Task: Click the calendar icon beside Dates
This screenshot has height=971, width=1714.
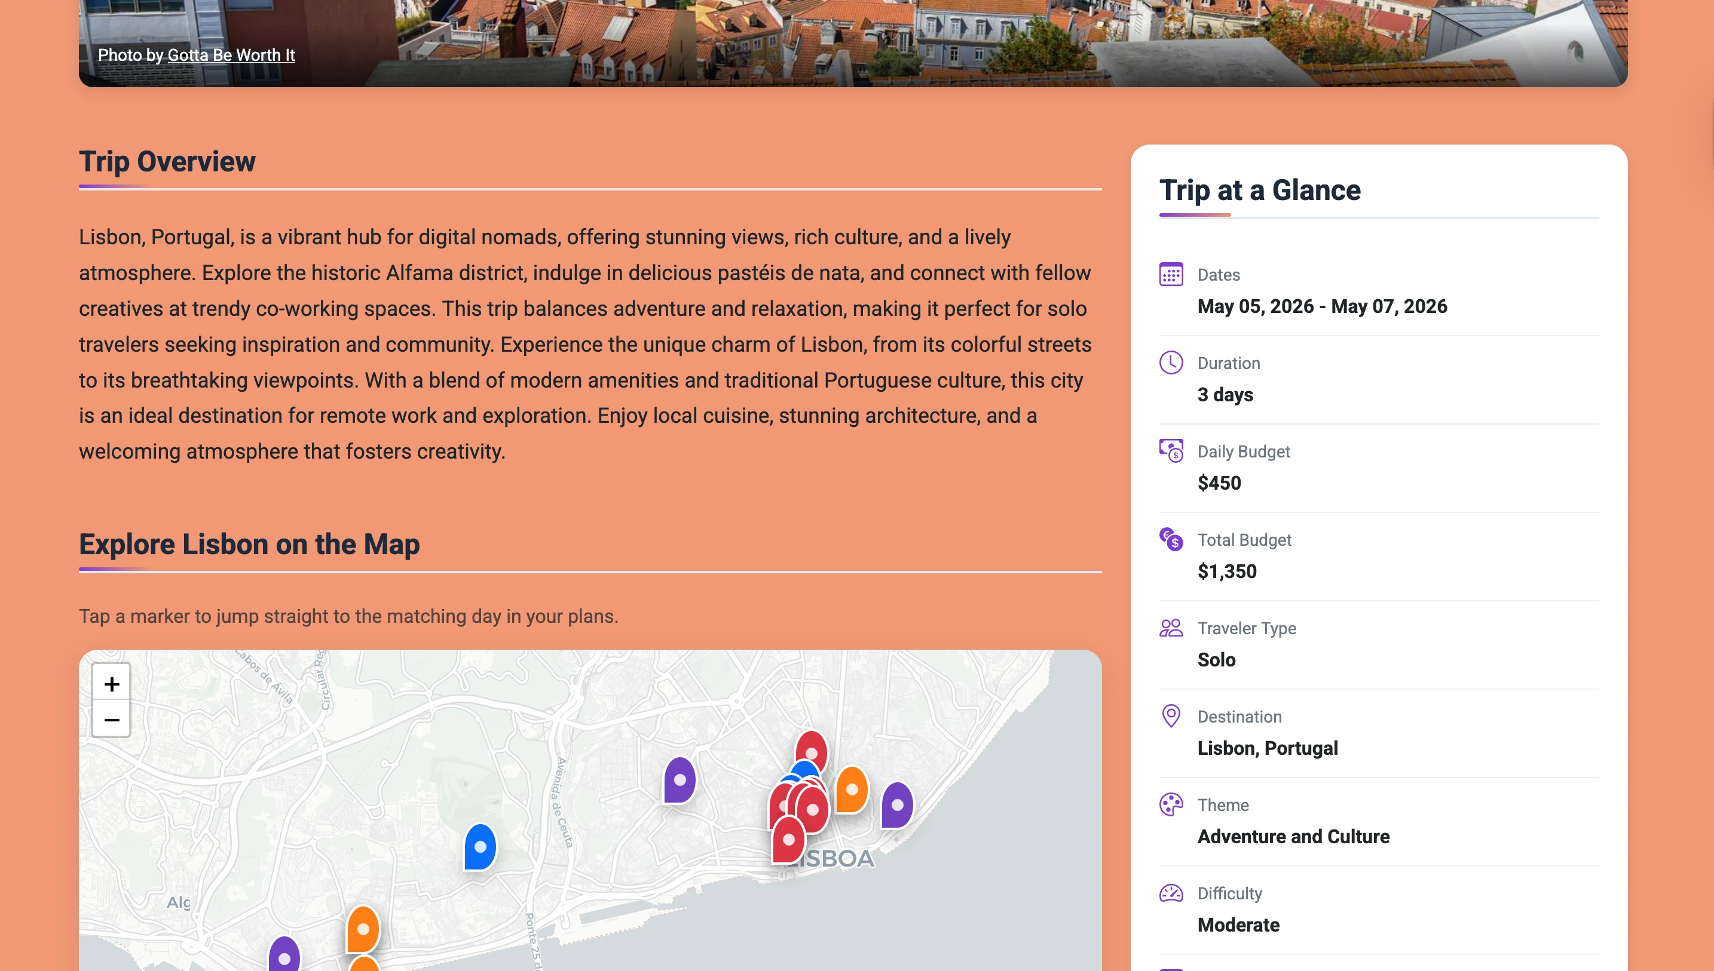Action: tap(1171, 274)
